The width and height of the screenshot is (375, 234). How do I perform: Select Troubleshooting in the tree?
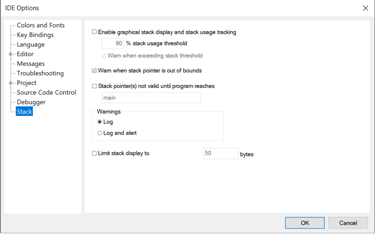[x=40, y=73]
